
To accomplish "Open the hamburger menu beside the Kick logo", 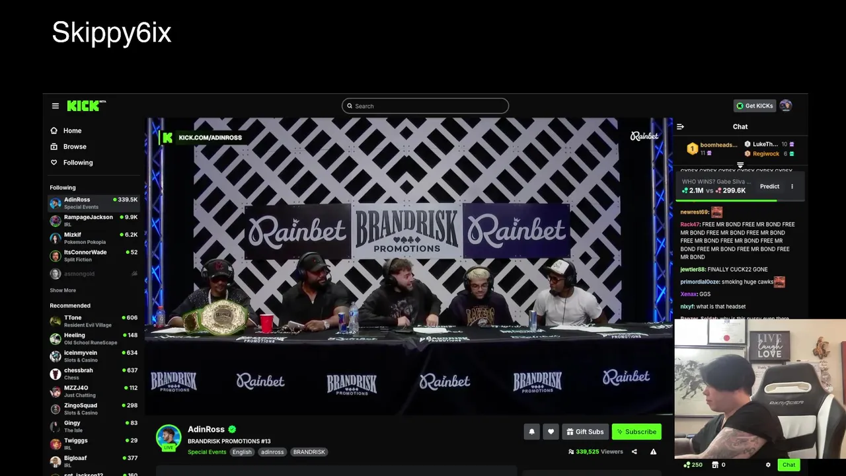I will point(56,106).
